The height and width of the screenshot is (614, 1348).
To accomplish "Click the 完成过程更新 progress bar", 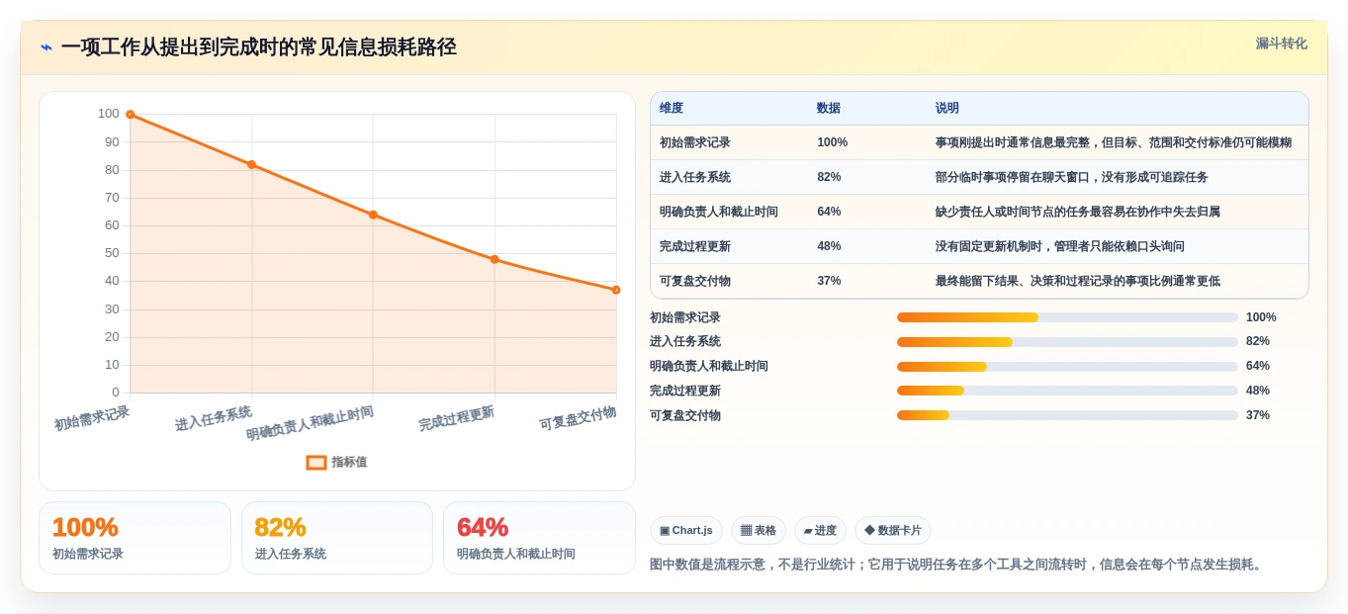I will tap(1067, 391).
